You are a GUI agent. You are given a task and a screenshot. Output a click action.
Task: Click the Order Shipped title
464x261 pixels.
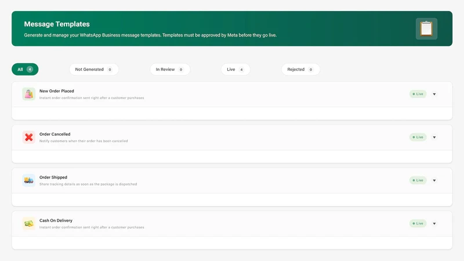[x=53, y=177]
